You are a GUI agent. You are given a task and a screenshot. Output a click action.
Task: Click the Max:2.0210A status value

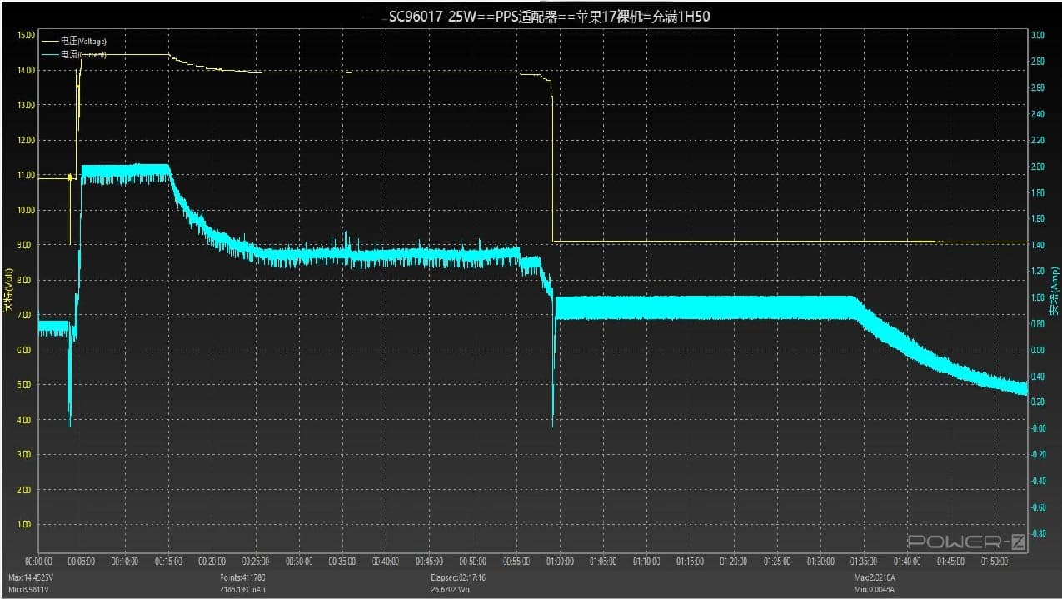click(875, 577)
